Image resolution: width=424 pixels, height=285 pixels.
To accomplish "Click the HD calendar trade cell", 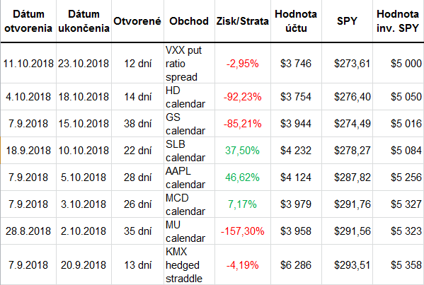I will [189, 97].
